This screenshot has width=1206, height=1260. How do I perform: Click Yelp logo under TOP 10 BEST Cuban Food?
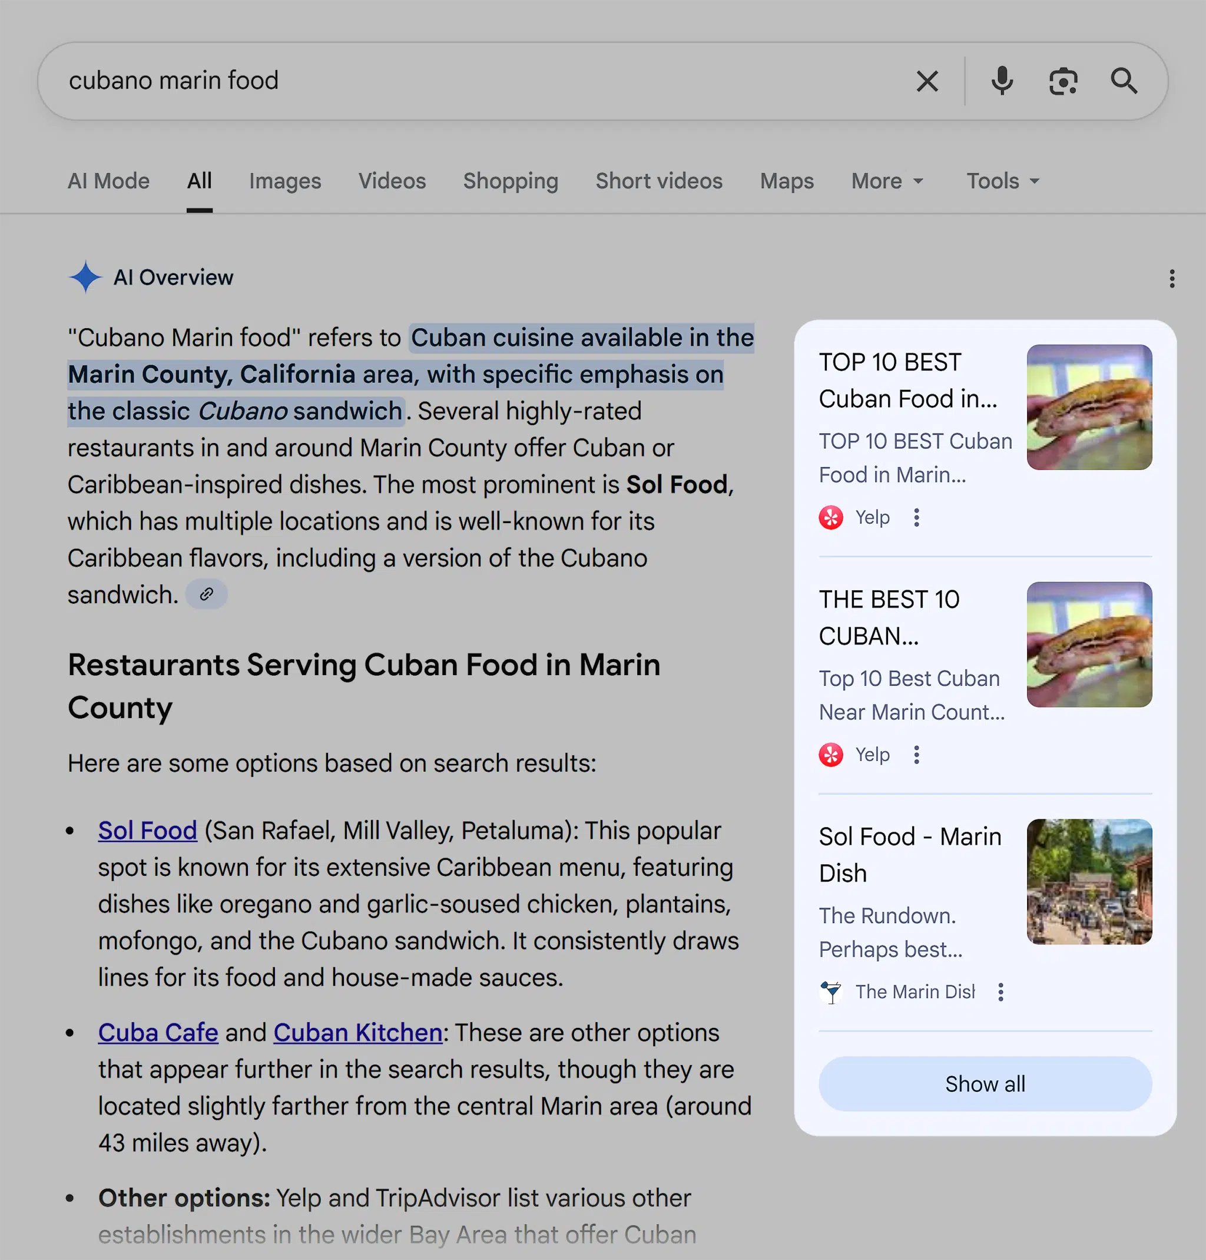(831, 518)
